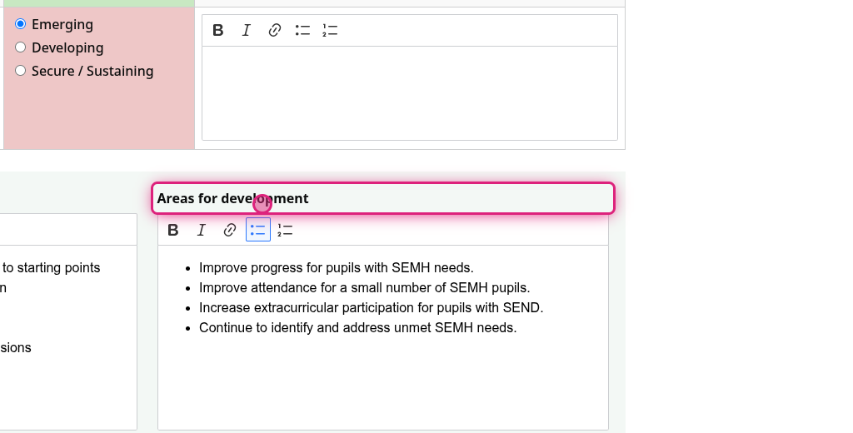Toggle bold in the upper editor toolbar
The image size is (853, 433).
218,31
